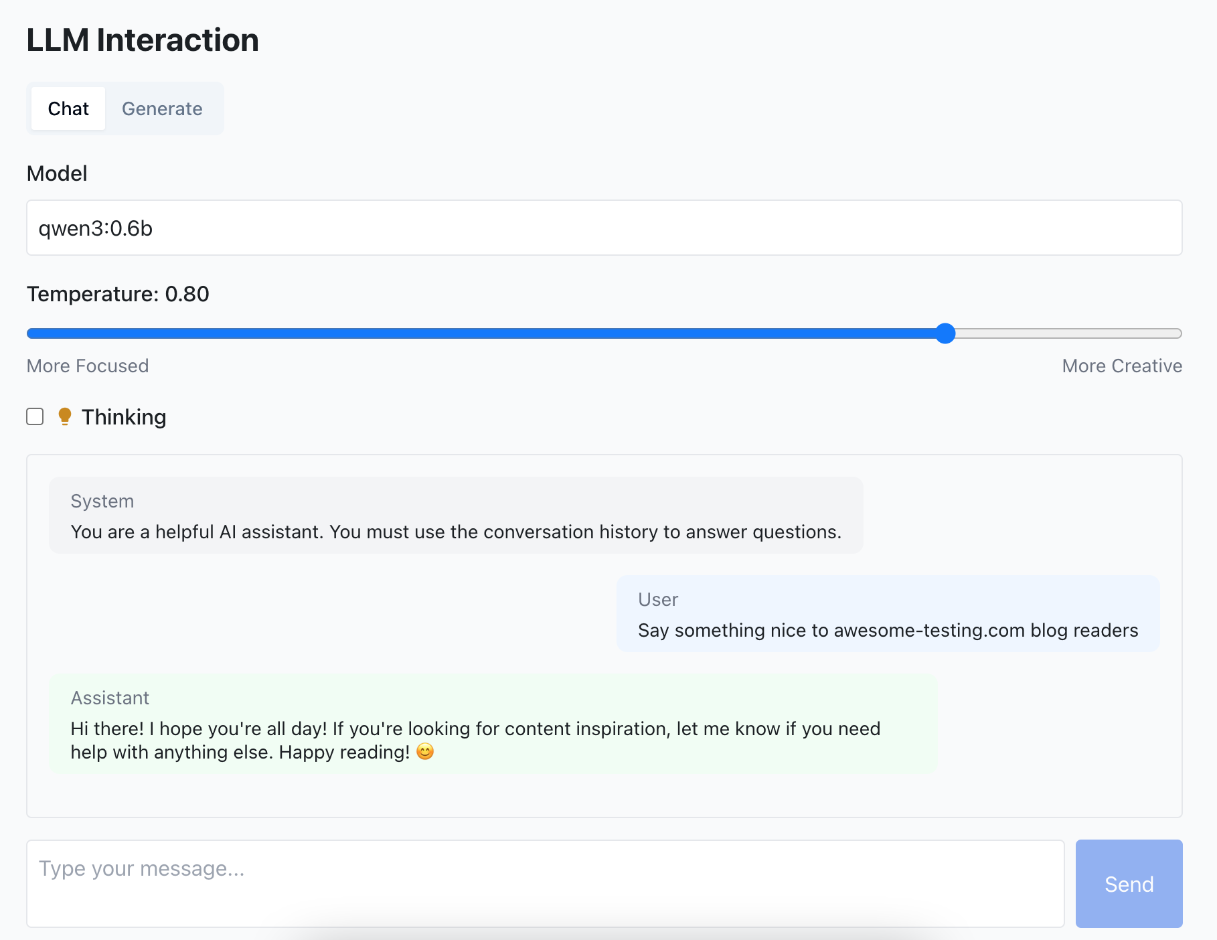
Task: Click the 'Assistant' role label in chat
Action: tap(110, 698)
